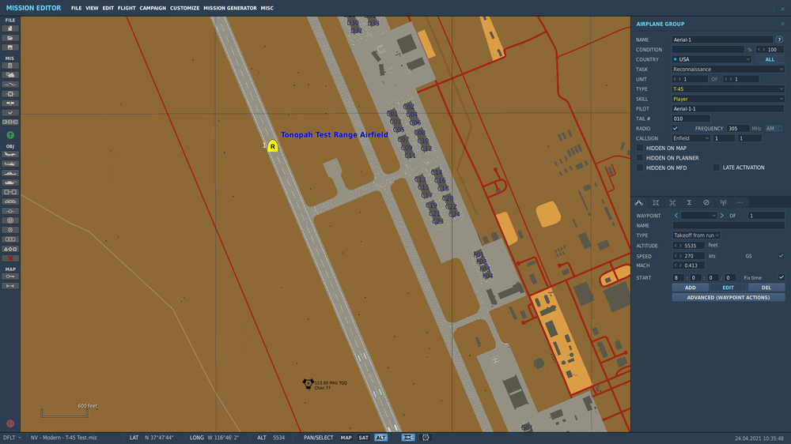Screen dimensions: 791x444
Task: Open the TYPE dropdown showing T-45
Action: 728,89
